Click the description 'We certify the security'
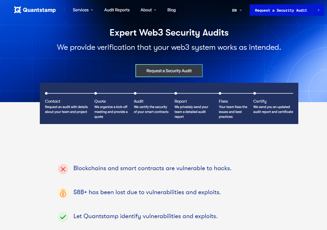This screenshot has height=230, width=327. pos(151,109)
